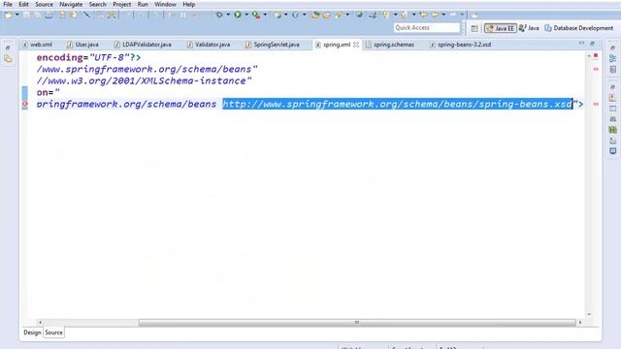Open the Edit menu
This screenshot has height=349, width=621.
(23, 4)
